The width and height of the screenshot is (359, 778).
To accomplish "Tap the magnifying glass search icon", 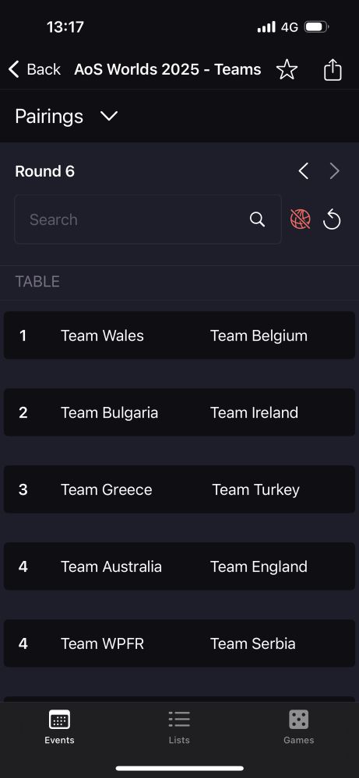I will [257, 219].
